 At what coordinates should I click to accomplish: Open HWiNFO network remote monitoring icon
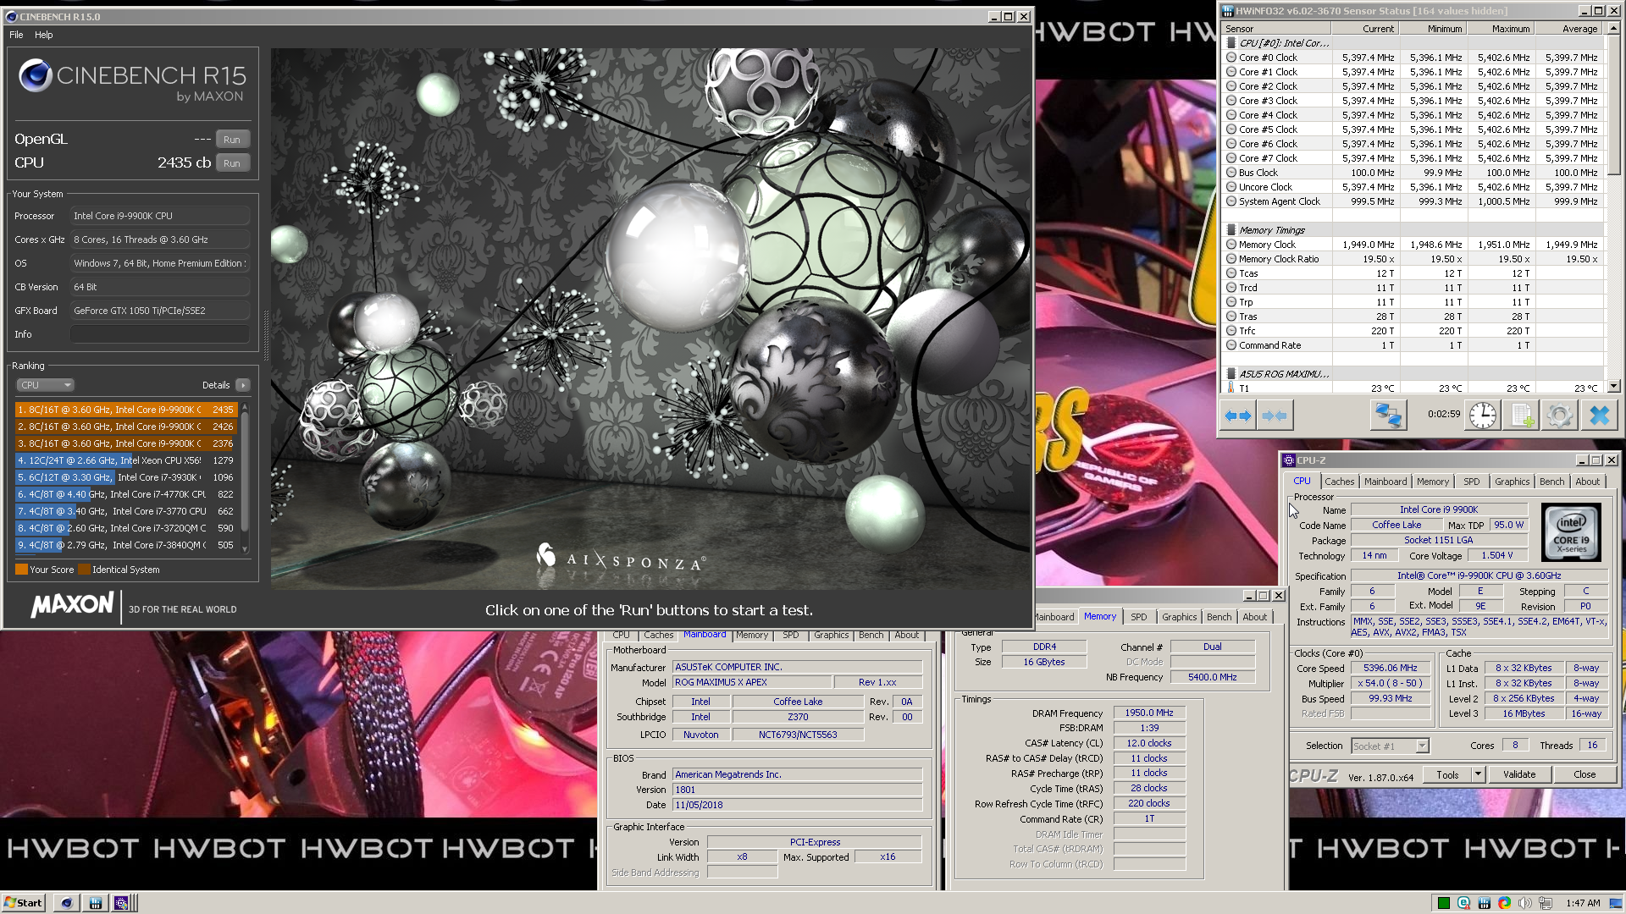1388,416
